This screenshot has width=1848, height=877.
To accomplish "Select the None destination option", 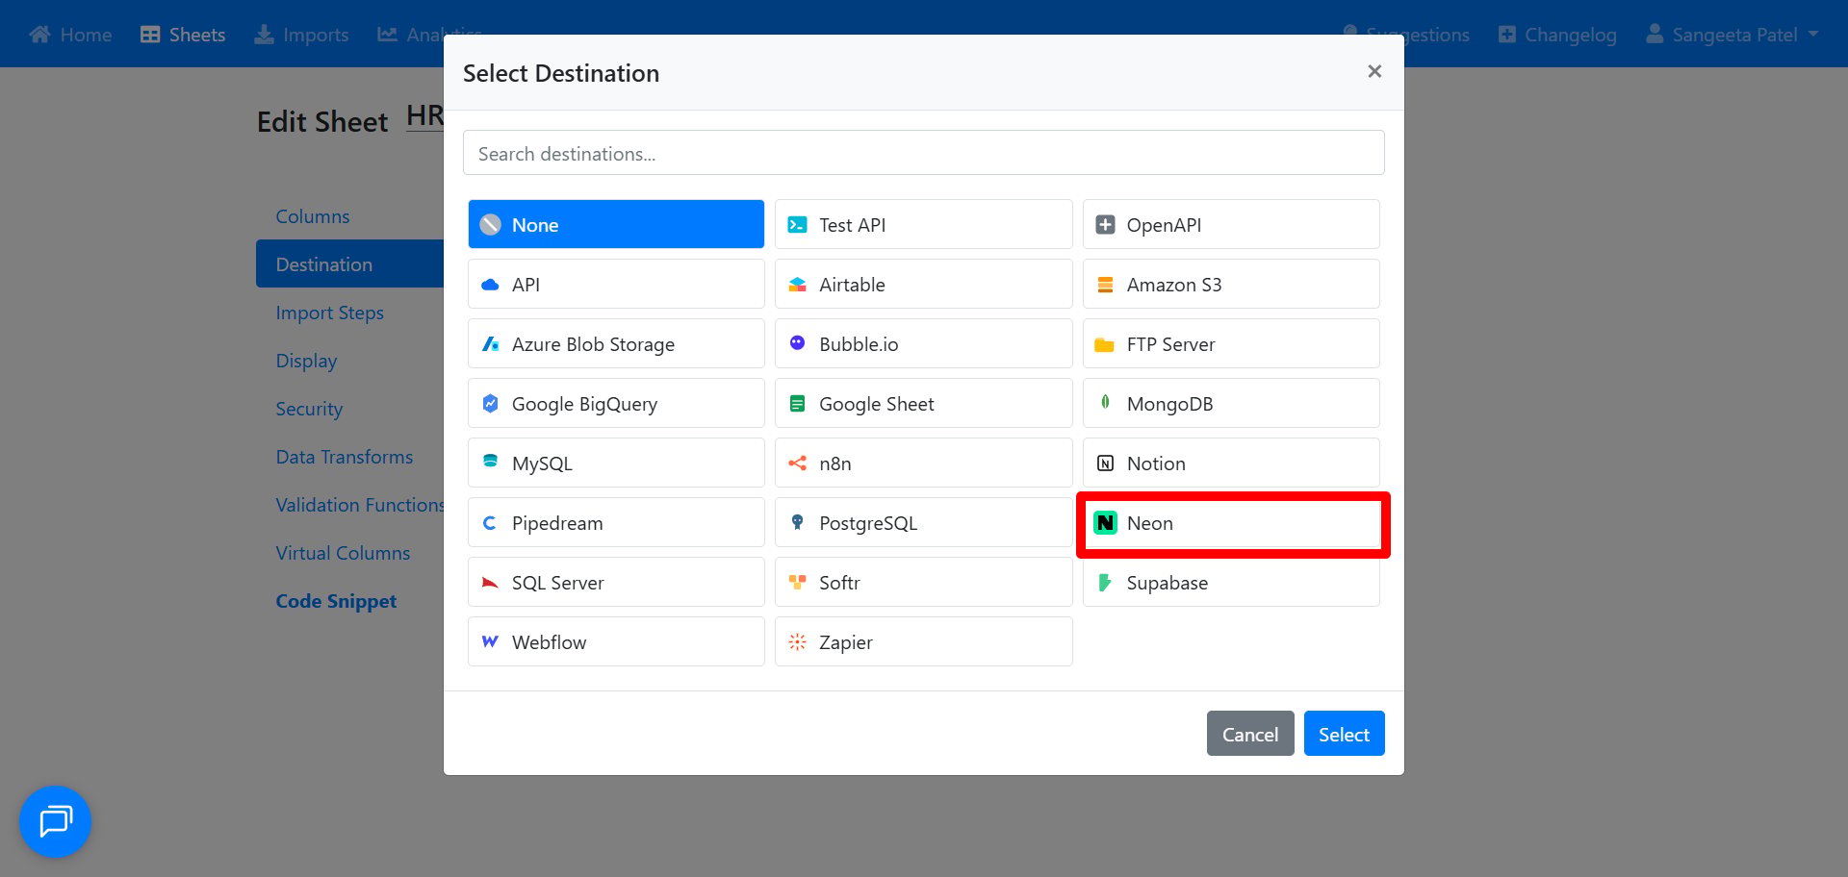I will (x=616, y=225).
